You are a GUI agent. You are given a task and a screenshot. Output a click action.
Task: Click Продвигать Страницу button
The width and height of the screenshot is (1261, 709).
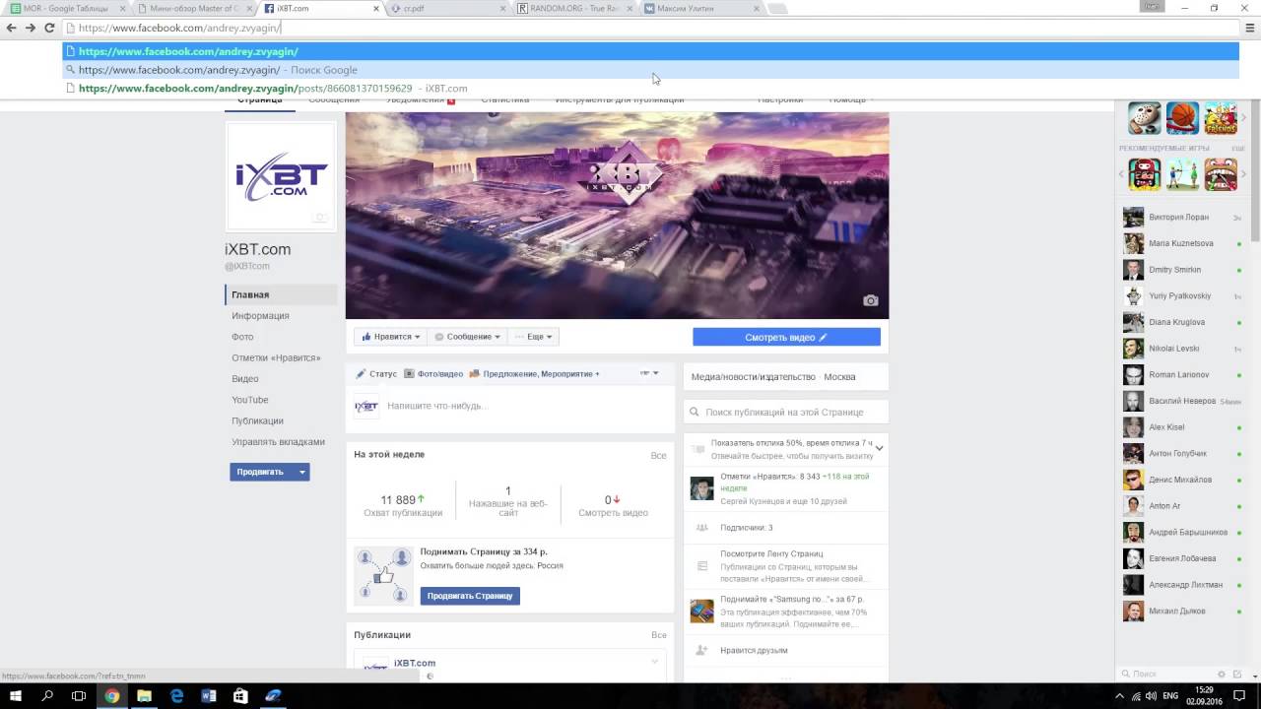point(470,596)
